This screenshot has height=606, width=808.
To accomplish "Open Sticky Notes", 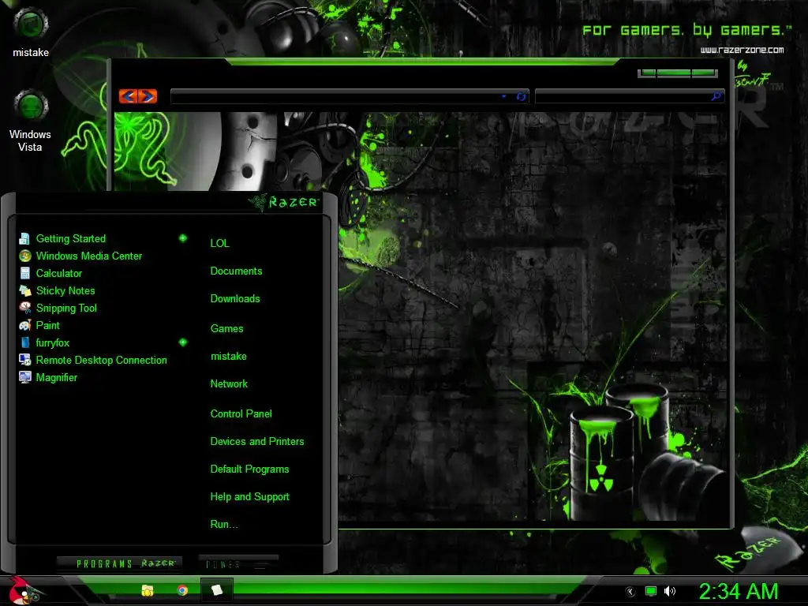I will (x=65, y=290).
